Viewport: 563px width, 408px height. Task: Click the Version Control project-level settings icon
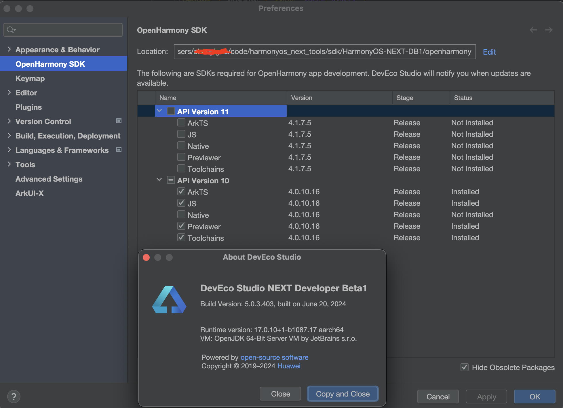[x=119, y=121]
